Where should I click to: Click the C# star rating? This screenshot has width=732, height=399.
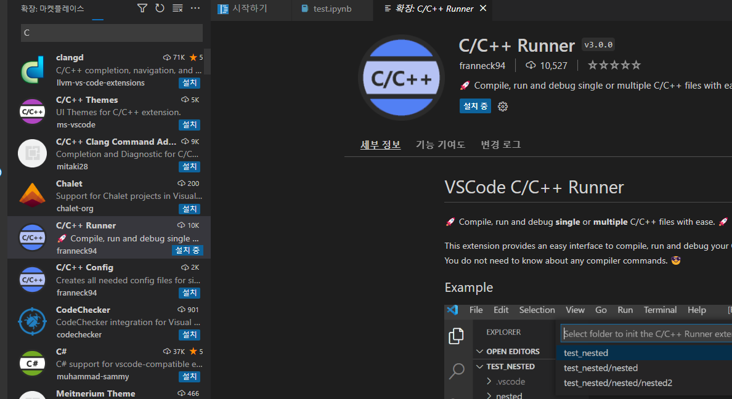pos(196,352)
